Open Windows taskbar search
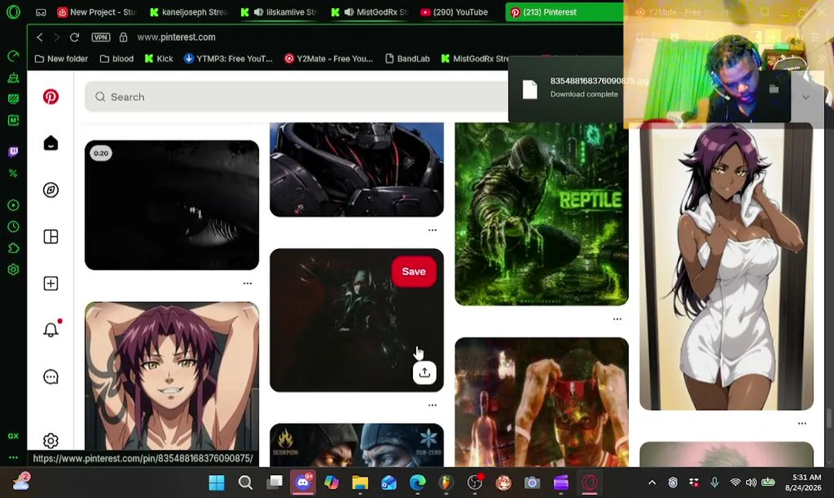Viewport: 834px width, 498px height. [x=246, y=482]
